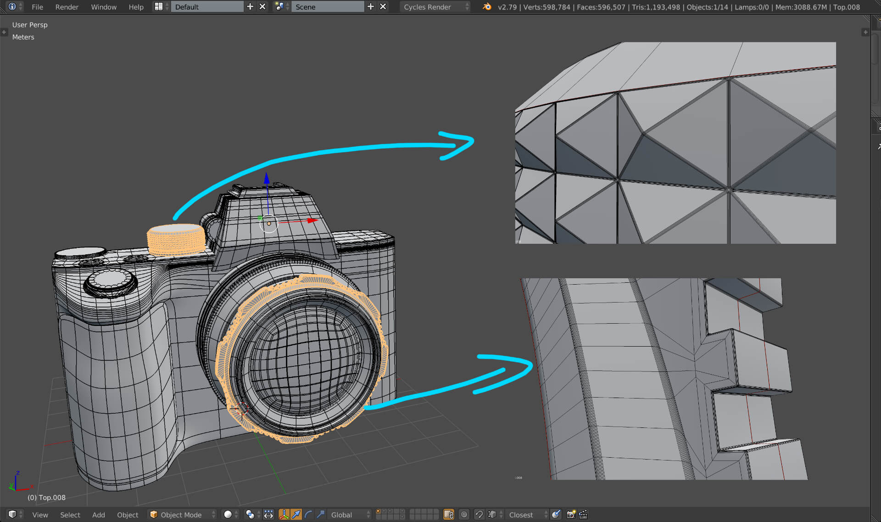Enable the rotate manipulator arc
Screen dimensions: 881x522
(x=308, y=515)
